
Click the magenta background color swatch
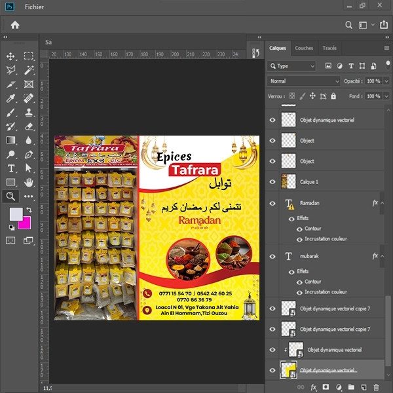[x=24, y=223]
